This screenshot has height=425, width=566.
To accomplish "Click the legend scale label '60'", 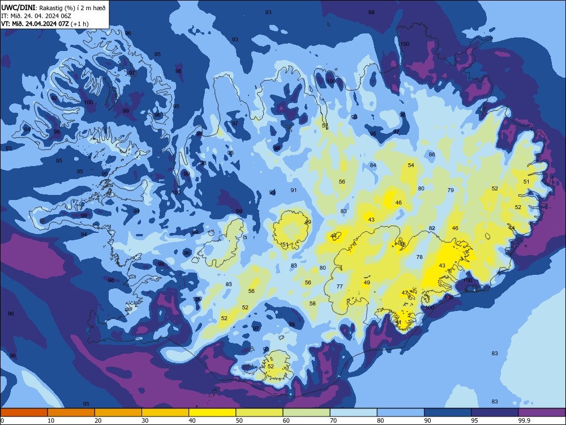I will tap(286, 420).
